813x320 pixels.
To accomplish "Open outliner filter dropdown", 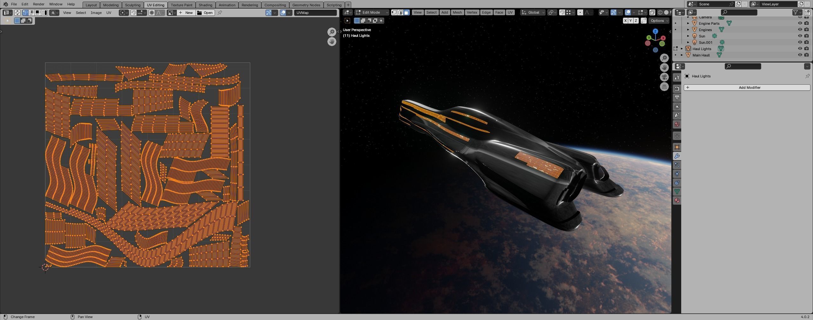I will (797, 12).
